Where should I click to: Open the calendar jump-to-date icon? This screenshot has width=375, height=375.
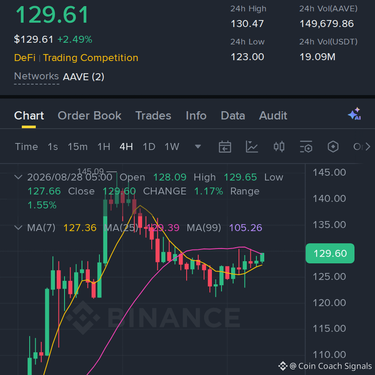(225, 147)
